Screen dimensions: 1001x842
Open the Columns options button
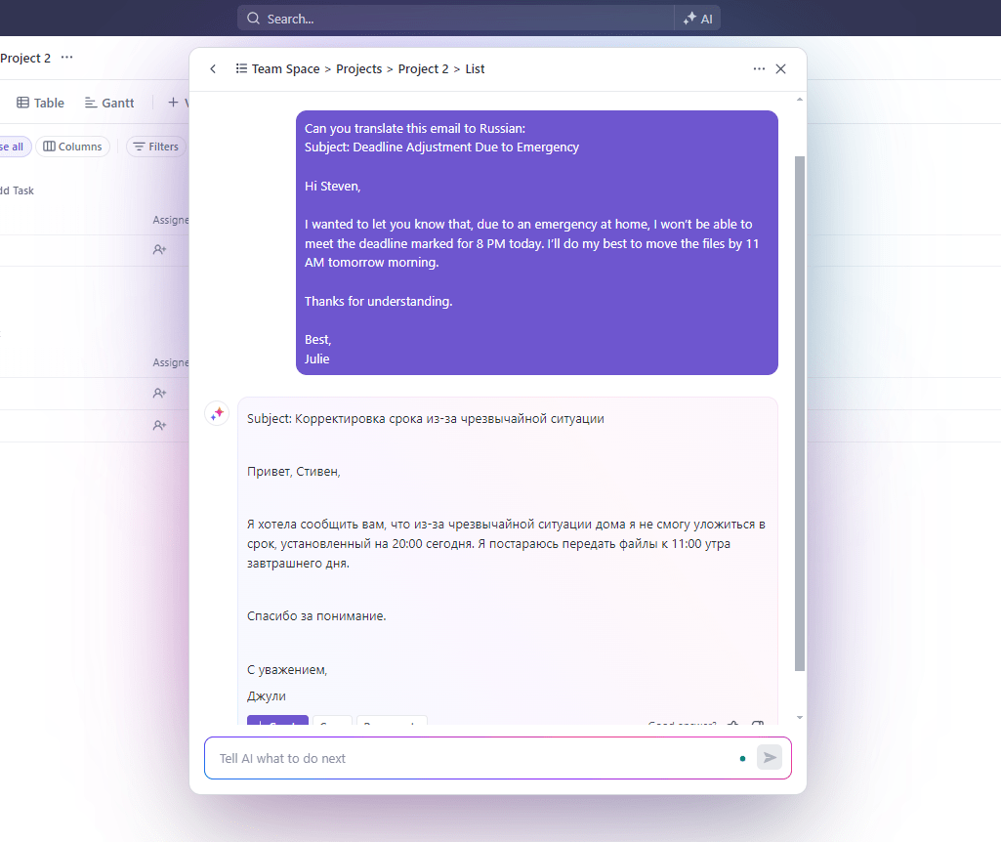point(73,147)
